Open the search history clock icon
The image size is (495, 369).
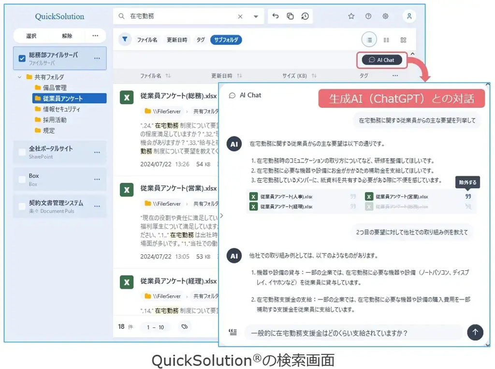[x=305, y=16]
